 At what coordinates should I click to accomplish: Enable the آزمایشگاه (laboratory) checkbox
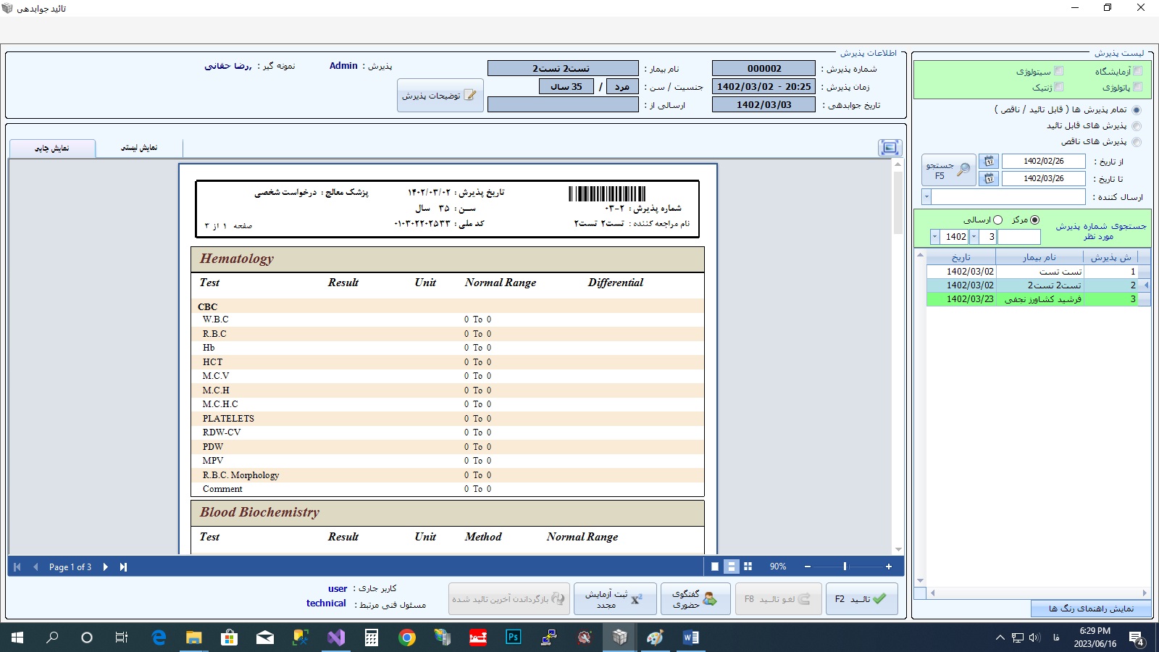(x=1137, y=71)
